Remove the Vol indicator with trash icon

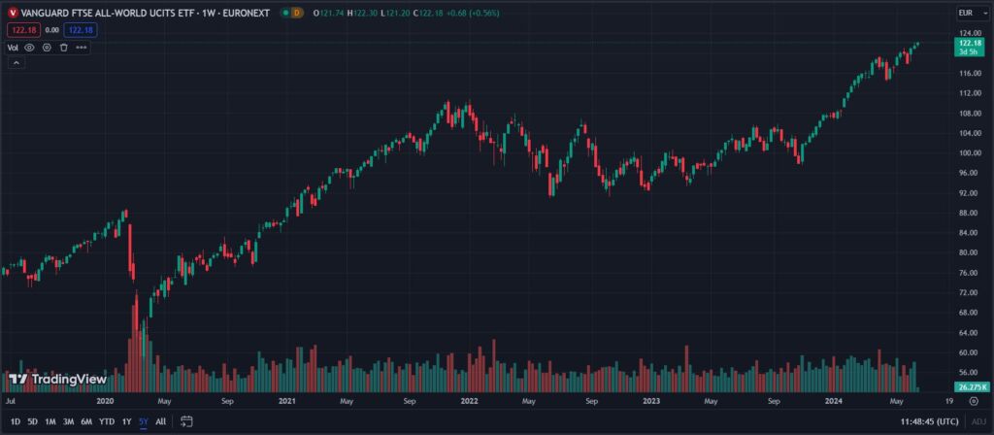point(63,47)
